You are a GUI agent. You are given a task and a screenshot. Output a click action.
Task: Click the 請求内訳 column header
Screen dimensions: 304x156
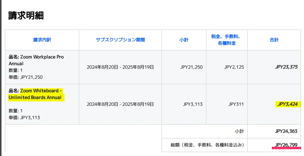42,40
